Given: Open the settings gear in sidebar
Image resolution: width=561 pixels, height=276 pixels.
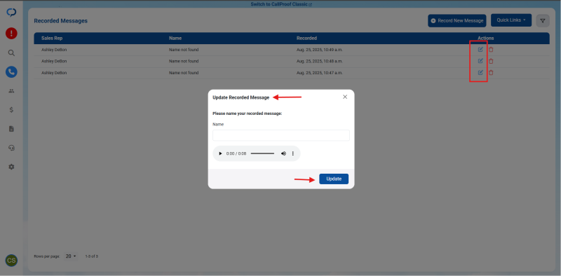Looking at the screenshot, I should [x=11, y=167].
